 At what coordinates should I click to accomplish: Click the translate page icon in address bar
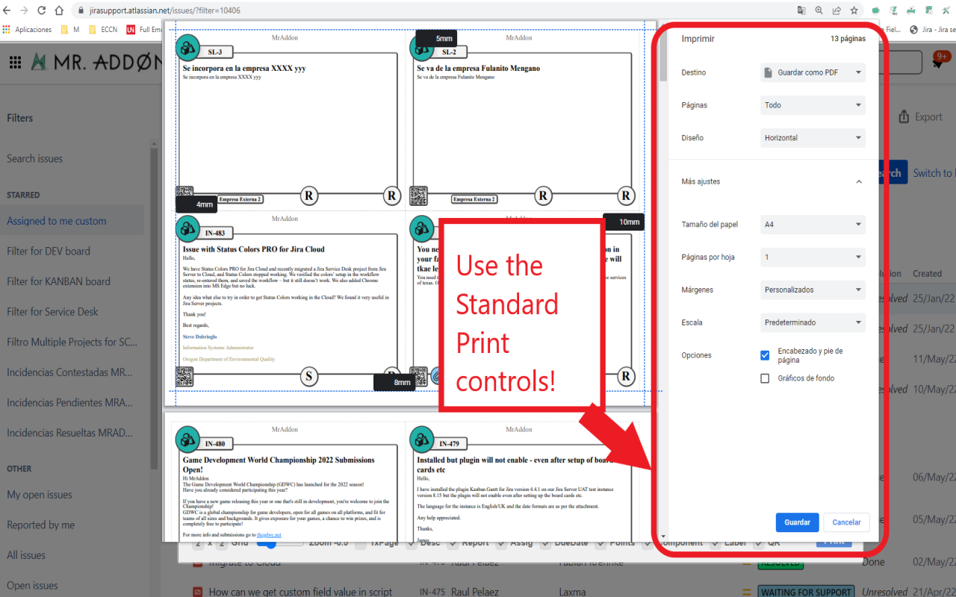tap(801, 10)
